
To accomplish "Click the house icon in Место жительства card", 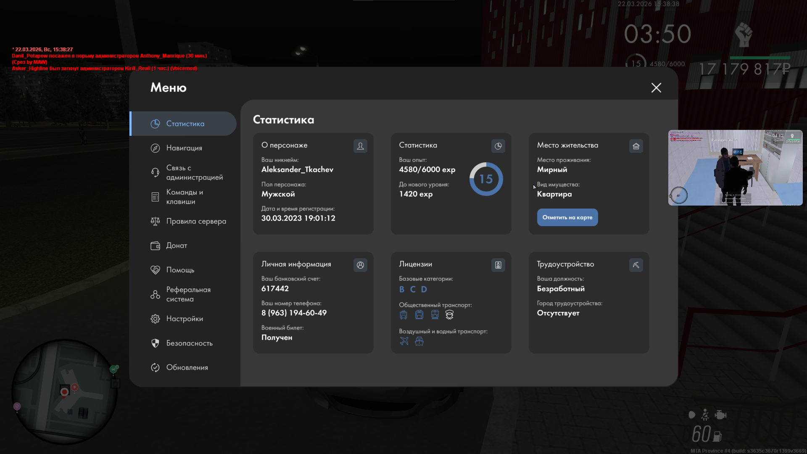I will [636, 146].
